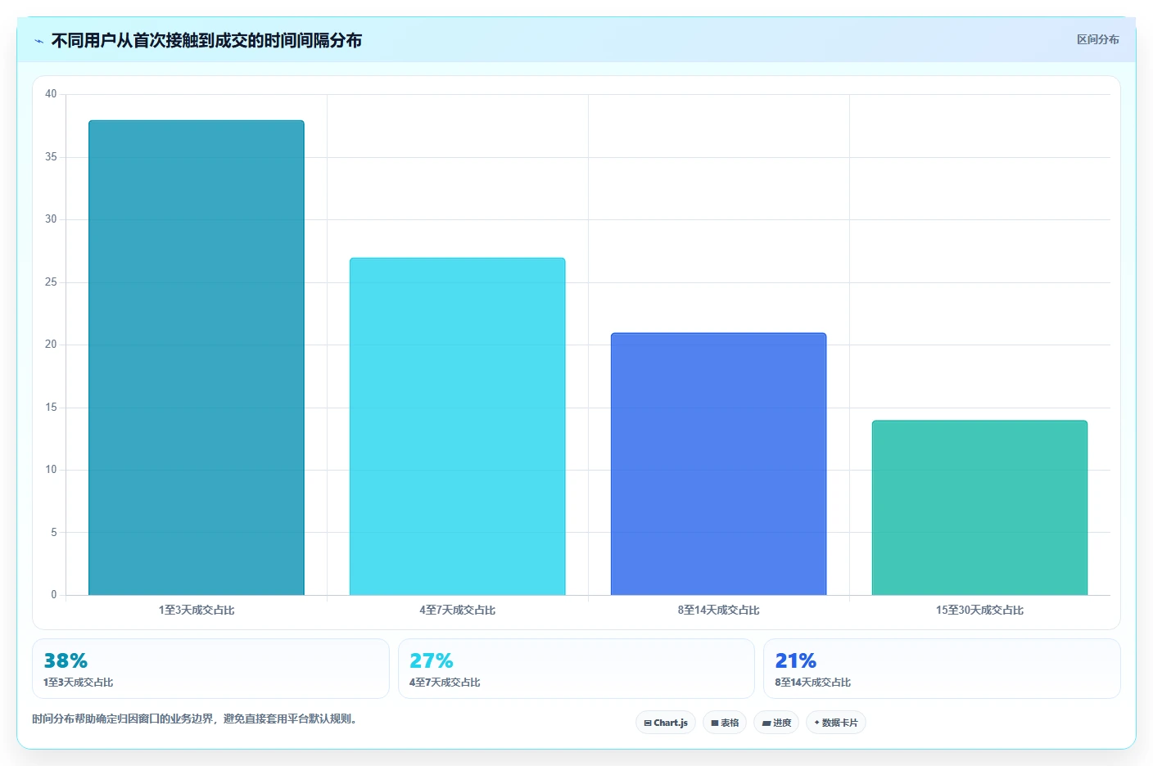Click the chart title 不同用户从首次接触到成交的时间间隔分布
The image size is (1153, 766).
pos(206,40)
